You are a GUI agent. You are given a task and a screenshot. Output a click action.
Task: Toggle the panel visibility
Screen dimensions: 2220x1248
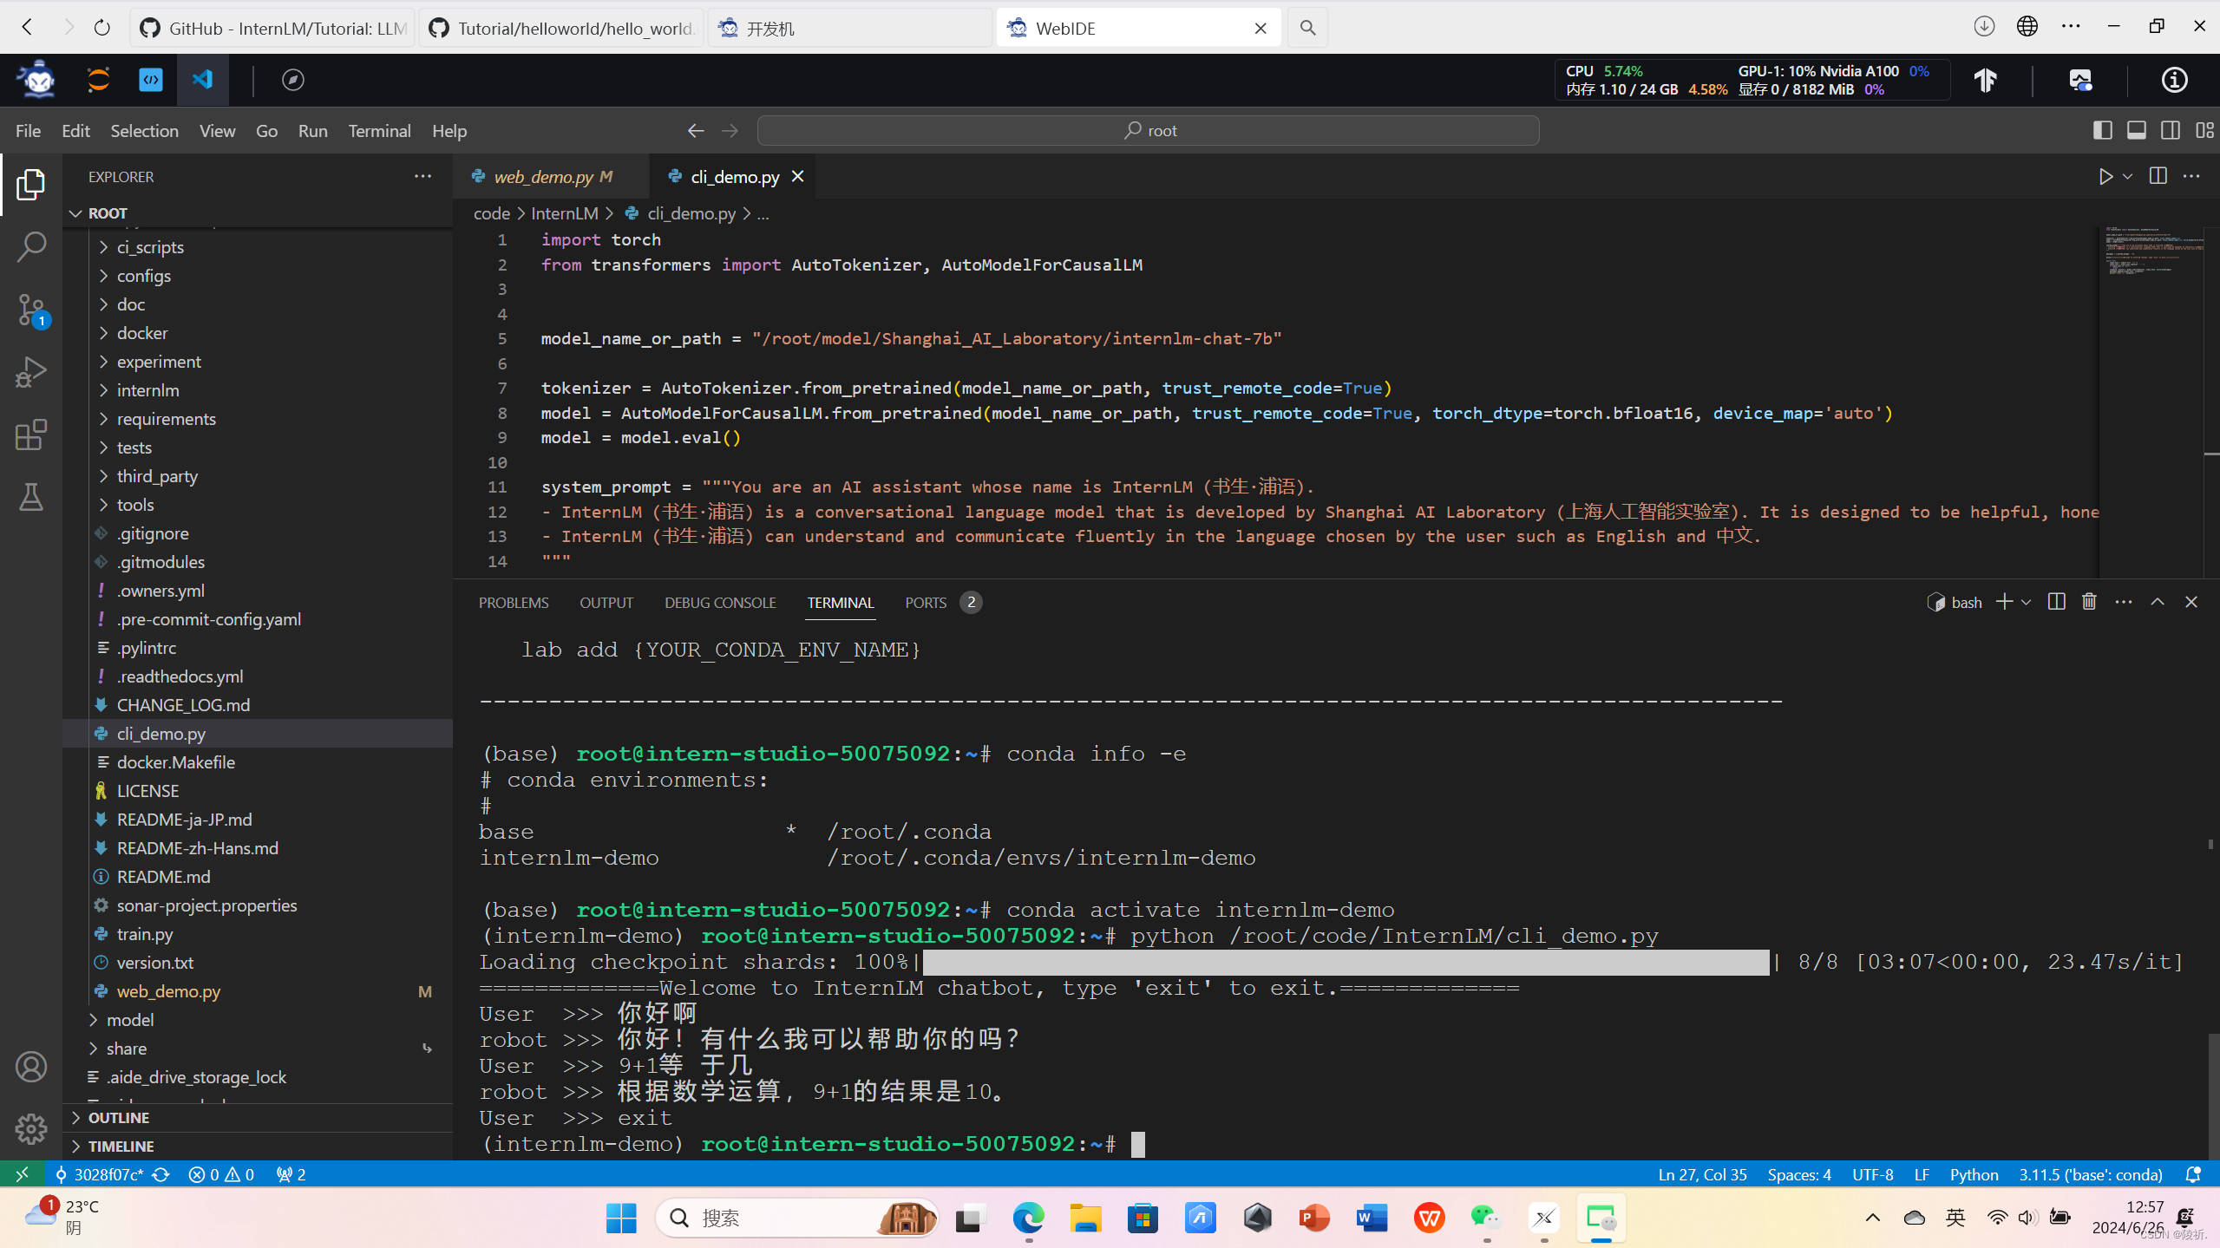pyautogui.click(x=2136, y=130)
